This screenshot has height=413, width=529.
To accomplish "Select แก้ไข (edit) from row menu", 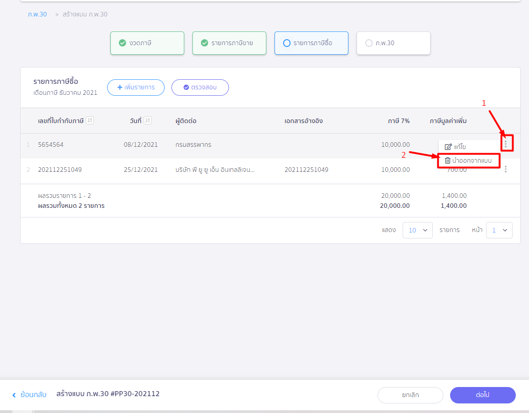I will pyautogui.click(x=455, y=147).
